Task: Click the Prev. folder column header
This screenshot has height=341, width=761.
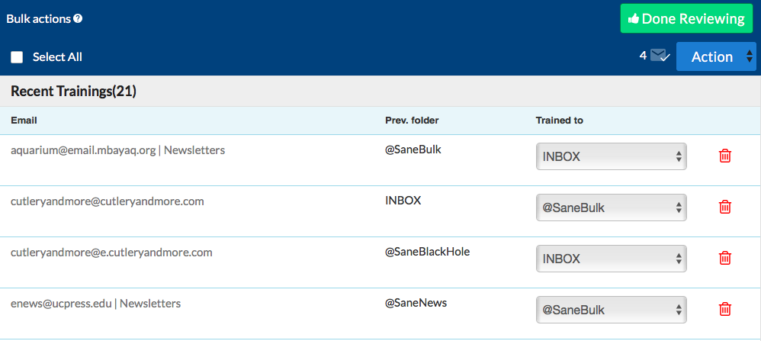Action: pyautogui.click(x=412, y=121)
